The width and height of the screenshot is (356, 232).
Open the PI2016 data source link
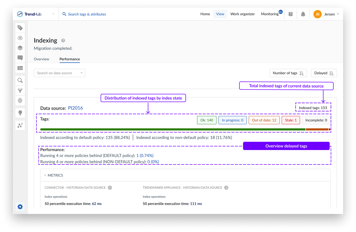75,108
